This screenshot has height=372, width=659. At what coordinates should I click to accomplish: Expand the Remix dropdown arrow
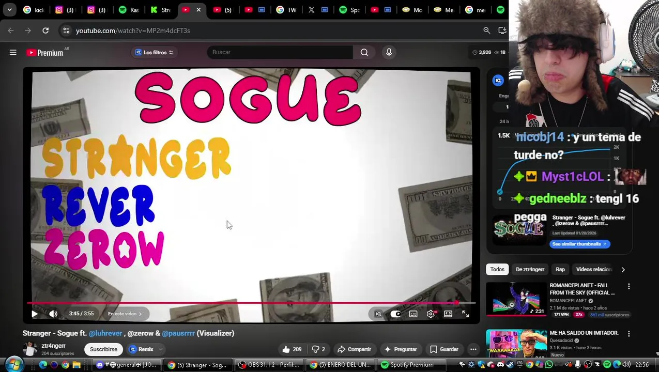(160, 349)
